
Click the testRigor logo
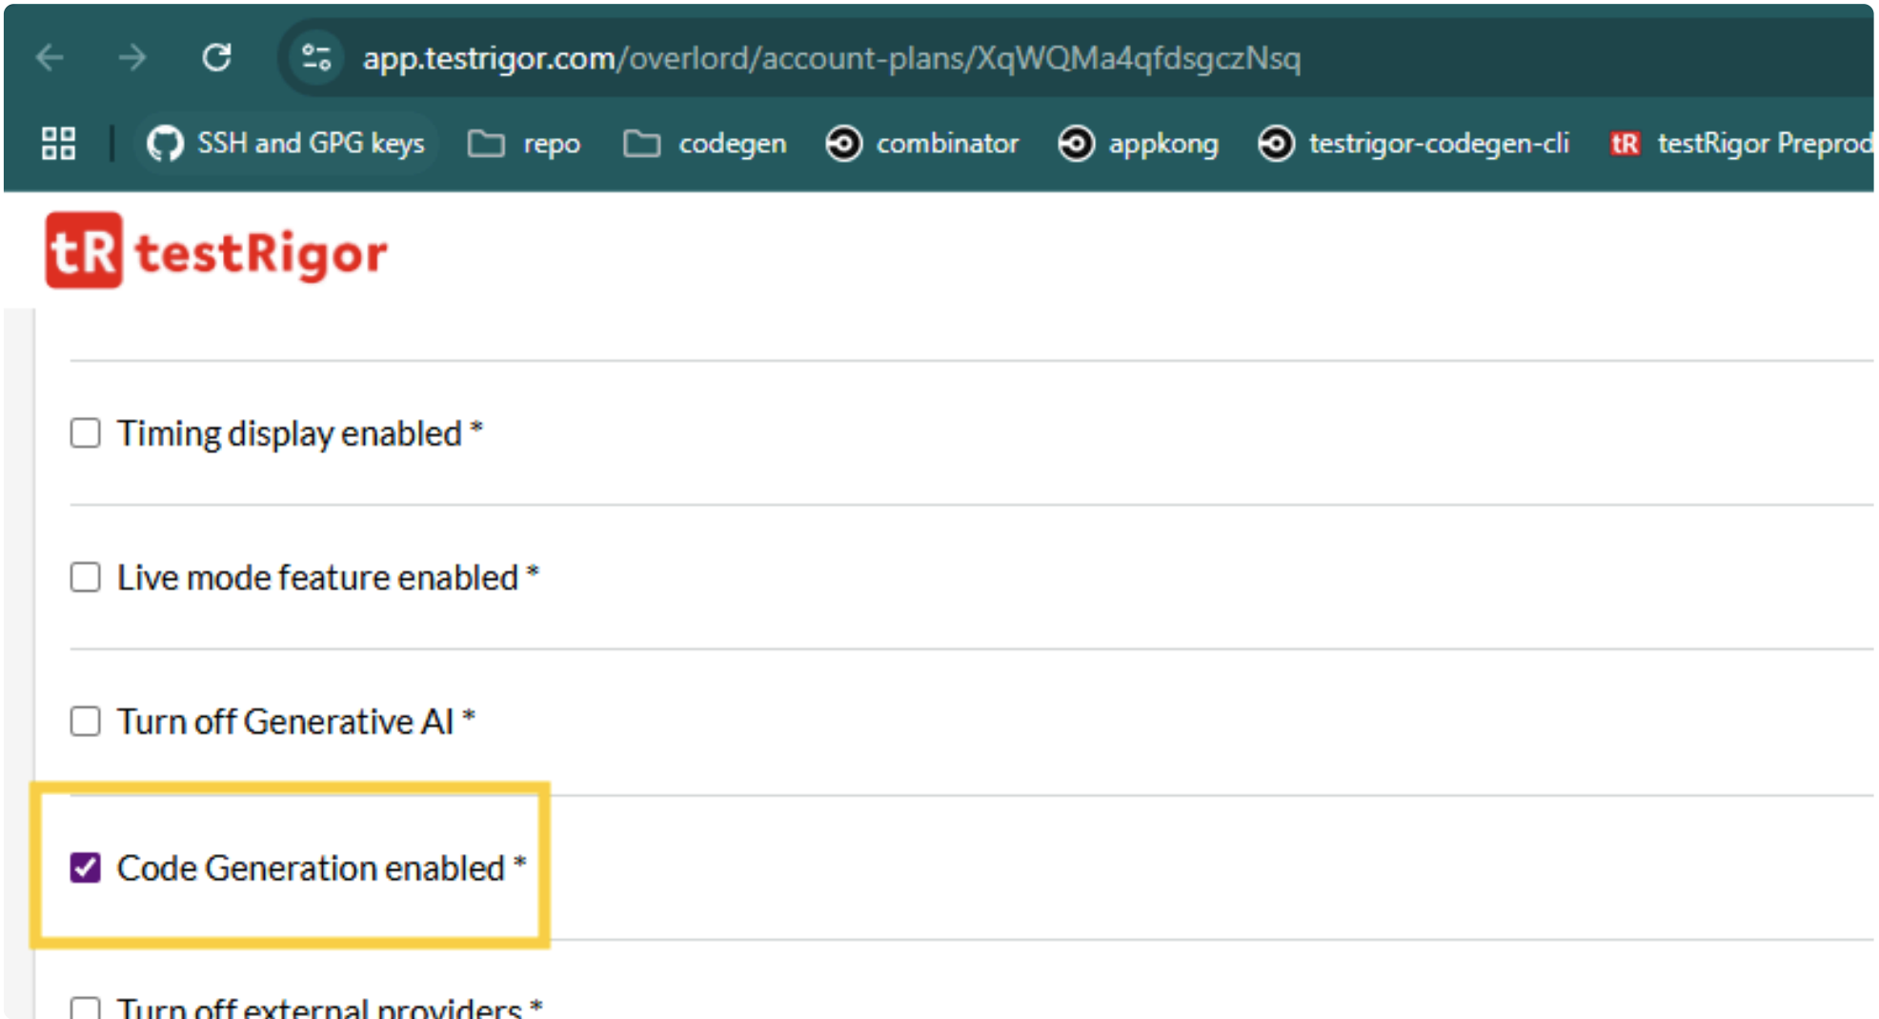(x=216, y=251)
